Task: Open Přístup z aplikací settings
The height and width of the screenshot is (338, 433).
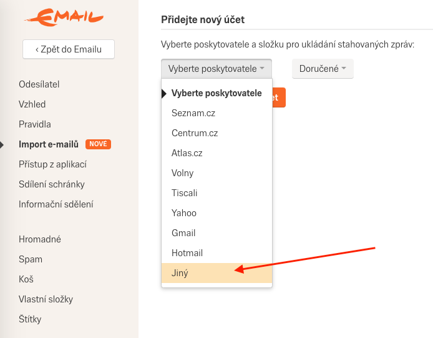Action: (x=52, y=164)
